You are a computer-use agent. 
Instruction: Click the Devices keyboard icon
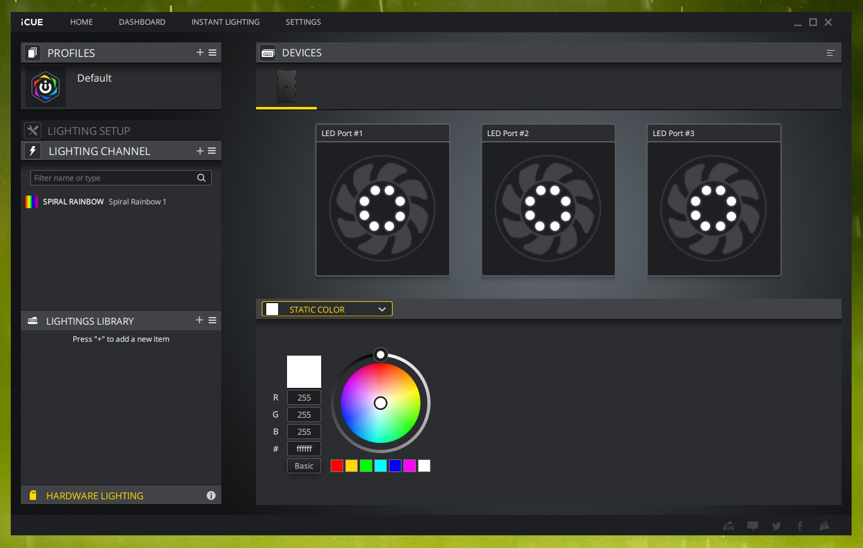[267, 53]
